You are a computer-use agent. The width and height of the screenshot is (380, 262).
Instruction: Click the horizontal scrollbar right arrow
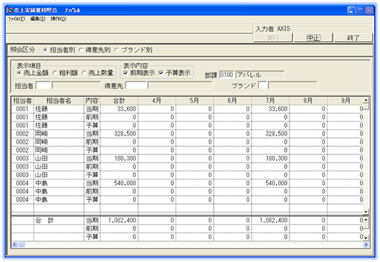(366, 244)
